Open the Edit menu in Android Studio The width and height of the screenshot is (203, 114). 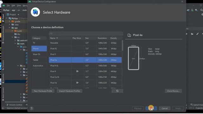coord(13,6)
